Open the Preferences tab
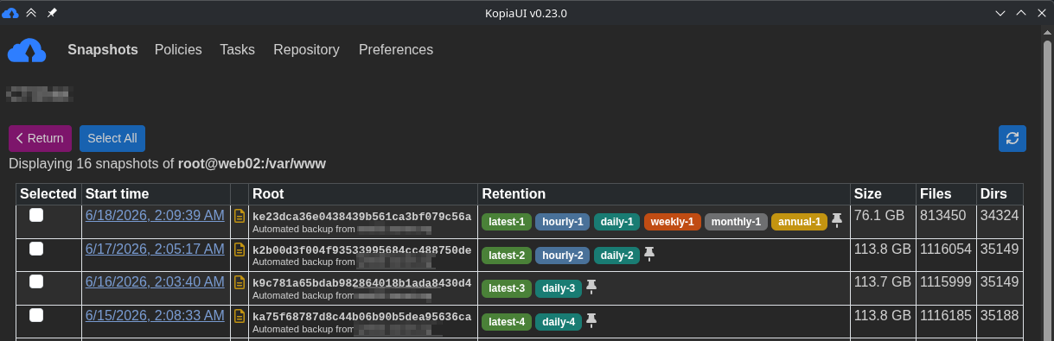1054x341 pixels. pos(396,50)
